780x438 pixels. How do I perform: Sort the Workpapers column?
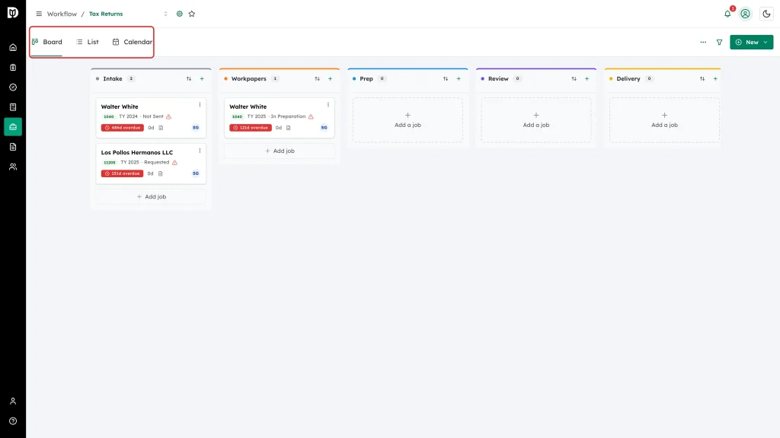pyautogui.click(x=318, y=78)
